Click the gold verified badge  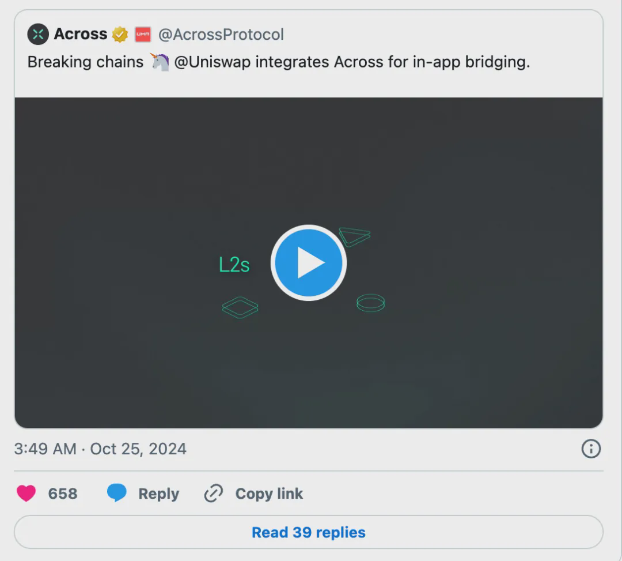tap(120, 35)
